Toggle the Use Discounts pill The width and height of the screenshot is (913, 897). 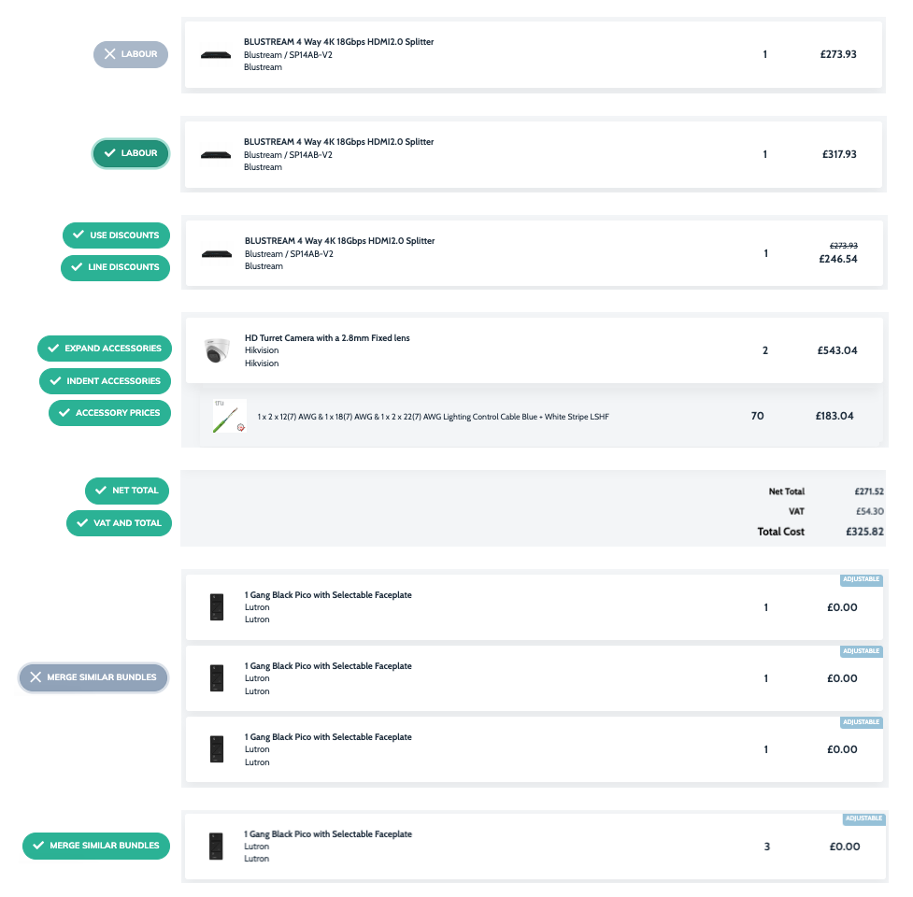pyautogui.click(x=117, y=235)
